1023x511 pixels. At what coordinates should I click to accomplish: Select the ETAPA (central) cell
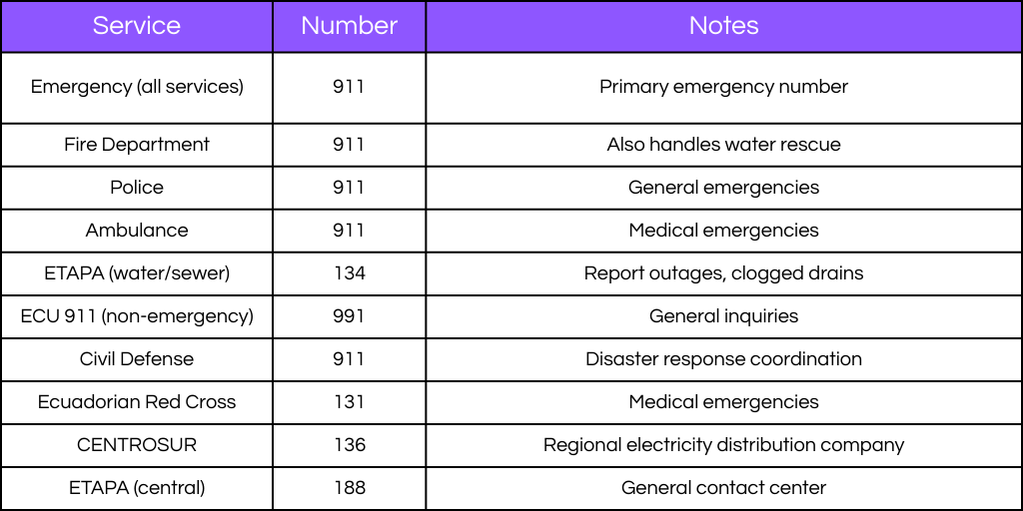(137, 488)
